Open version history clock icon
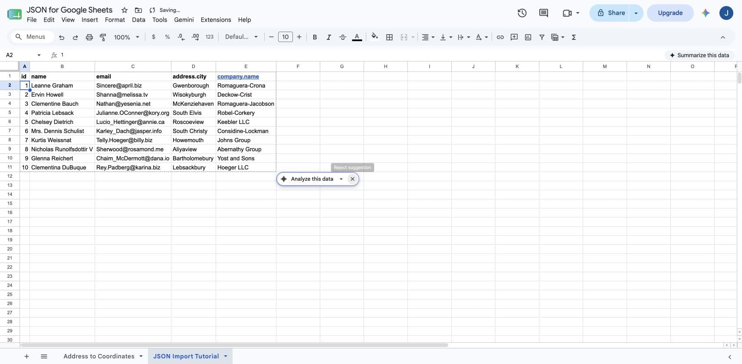 [x=522, y=13]
